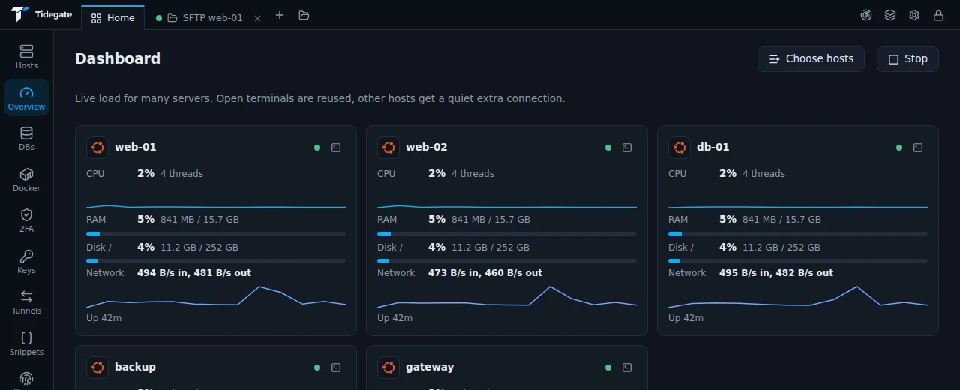Screen dimensions: 960x390
Task: Click "473 B/s in, 460 B/s out" text
Action: [x=485, y=273]
